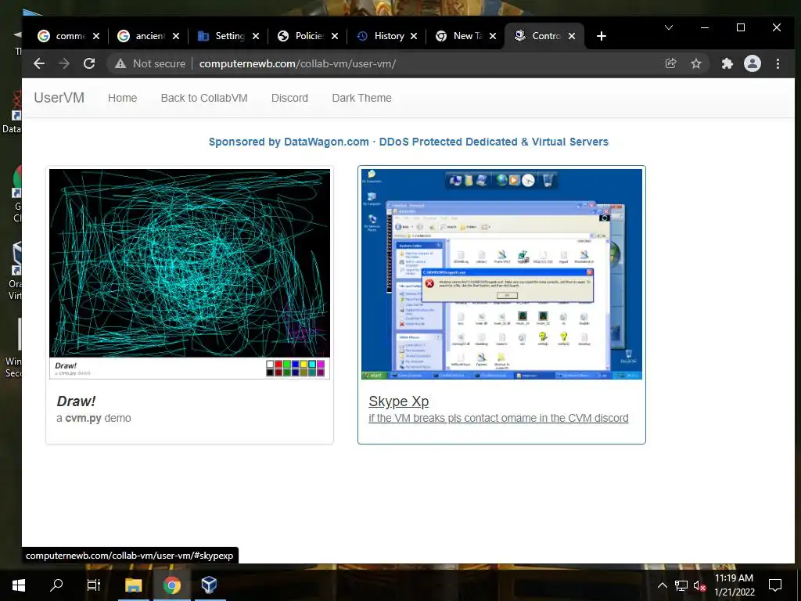This screenshot has height=601, width=801.
Task: Open the Chrome profile avatar
Action: pyautogui.click(x=752, y=63)
